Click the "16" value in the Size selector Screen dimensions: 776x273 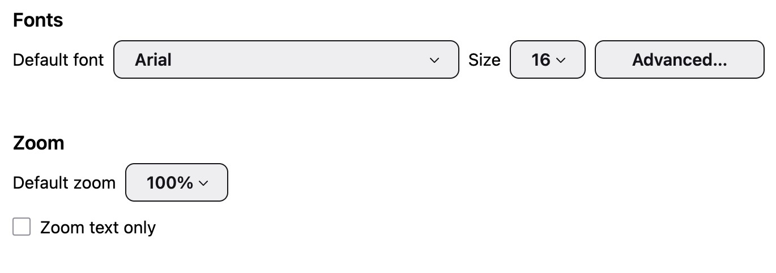[540, 60]
